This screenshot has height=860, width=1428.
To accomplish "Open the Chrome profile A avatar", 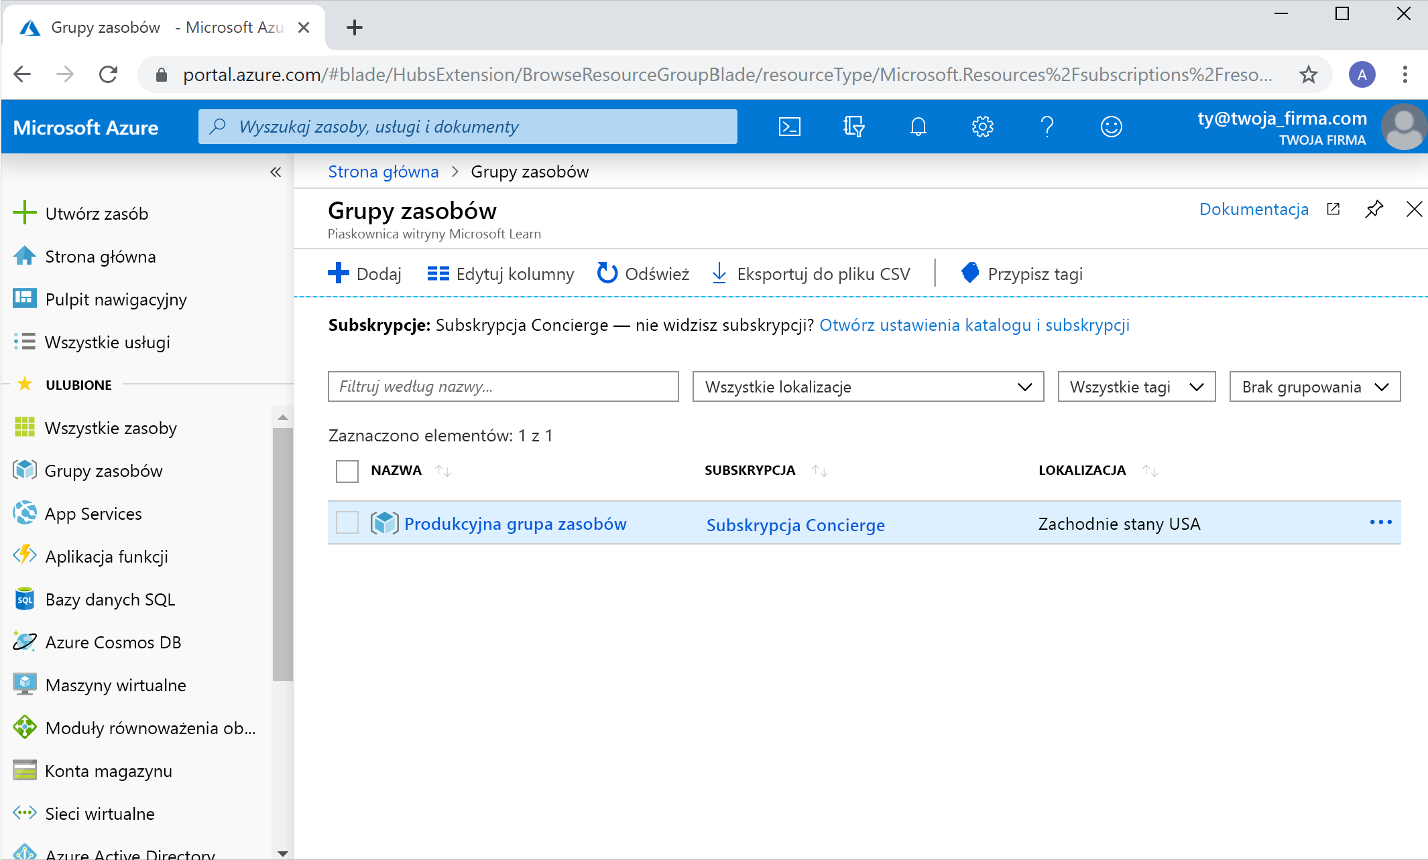I will click(1362, 74).
